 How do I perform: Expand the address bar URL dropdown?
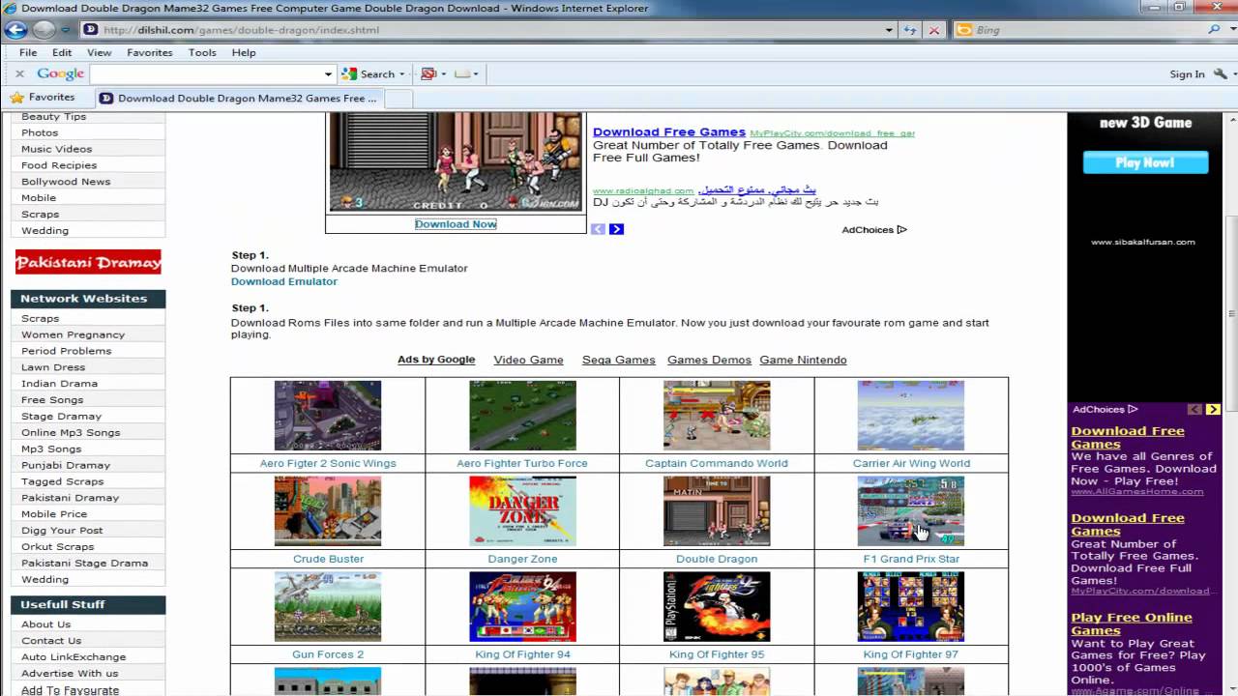pyautogui.click(x=889, y=30)
